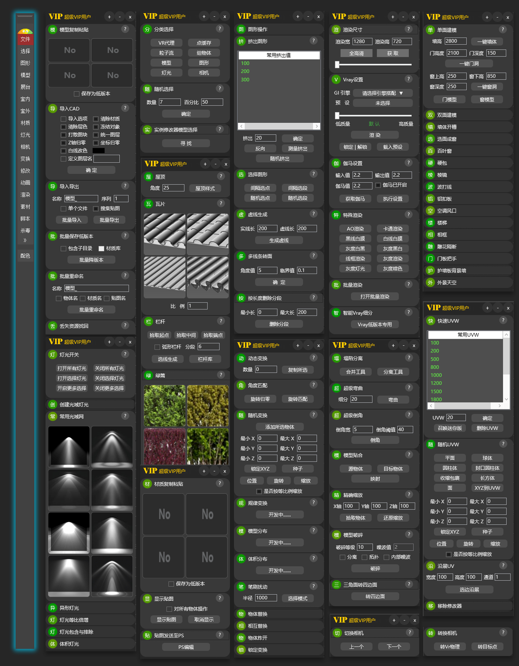Click the 图形操作 section icon
The image size is (519, 666).
[x=241, y=29]
